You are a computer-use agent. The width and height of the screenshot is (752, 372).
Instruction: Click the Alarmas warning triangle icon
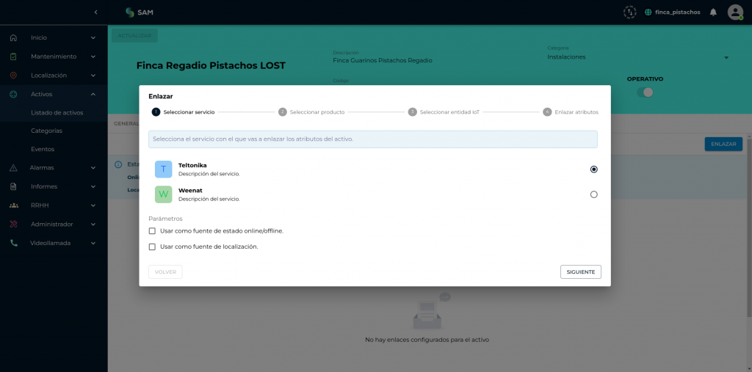pos(13,167)
